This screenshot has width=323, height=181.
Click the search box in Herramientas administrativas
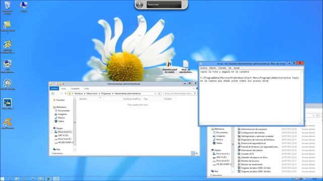click(x=180, y=94)
